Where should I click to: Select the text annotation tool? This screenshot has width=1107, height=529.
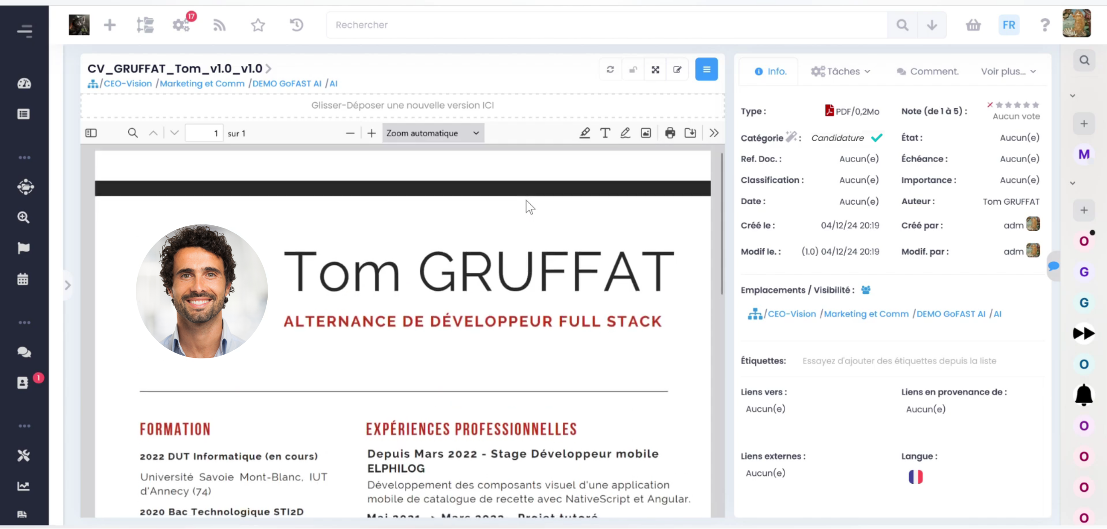(x=604, y=133)
